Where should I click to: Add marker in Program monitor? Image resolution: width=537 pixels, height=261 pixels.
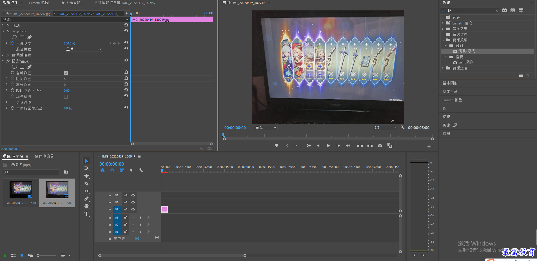point(277,146)
